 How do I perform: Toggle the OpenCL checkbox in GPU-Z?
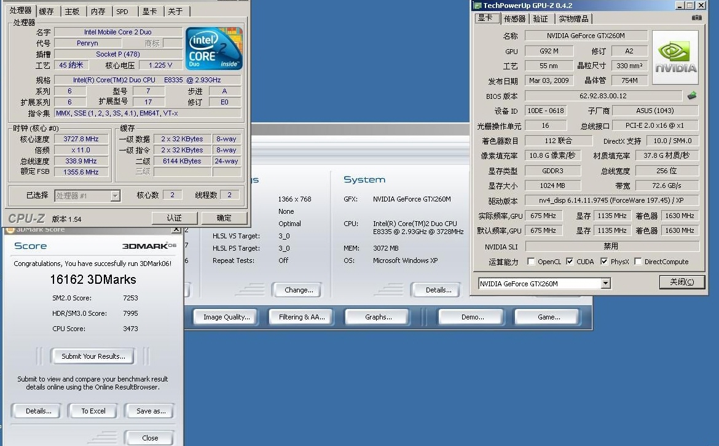[x=531, y=261]
